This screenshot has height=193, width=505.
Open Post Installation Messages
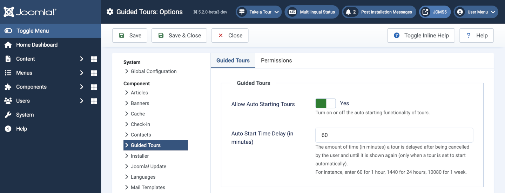tap(379, 12)
